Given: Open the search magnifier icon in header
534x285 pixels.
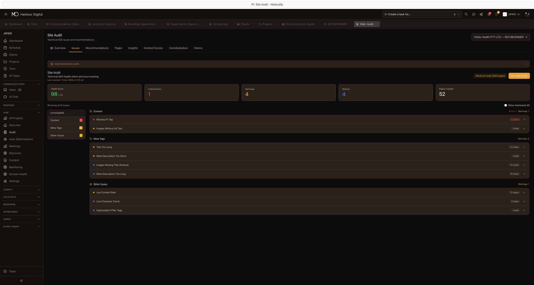Looking at the screenshot, I should tap(466, 14).
